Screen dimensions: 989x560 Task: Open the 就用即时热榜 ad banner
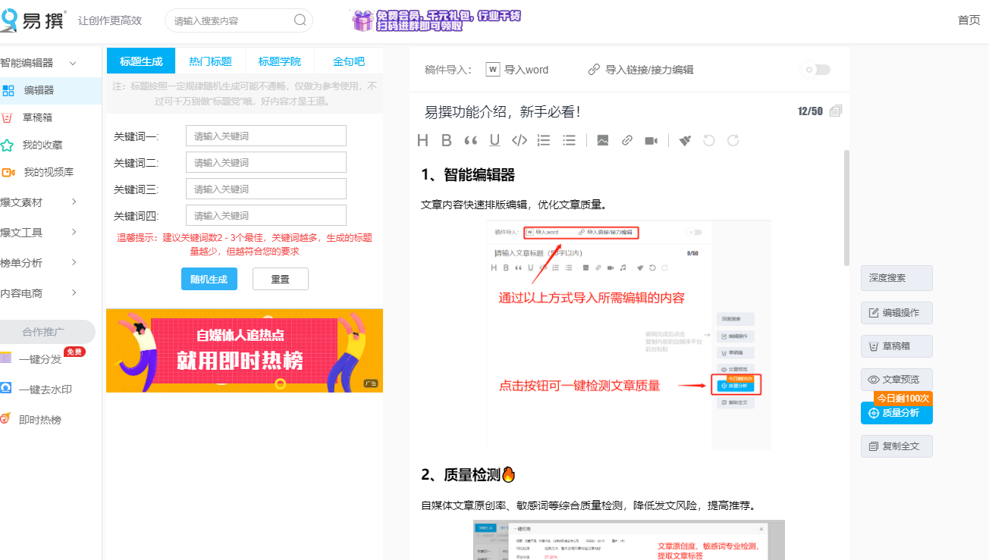coord(244,350)
